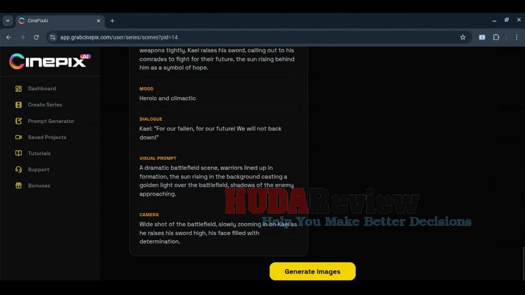This screenshot has width=525, height=295.
Task: Click the CinePix AI logo
Action: [50, 61]
